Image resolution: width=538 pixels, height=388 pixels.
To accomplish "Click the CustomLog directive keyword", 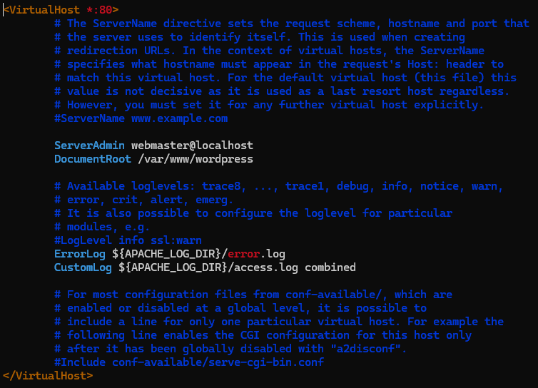I will (x=83, y=267).
